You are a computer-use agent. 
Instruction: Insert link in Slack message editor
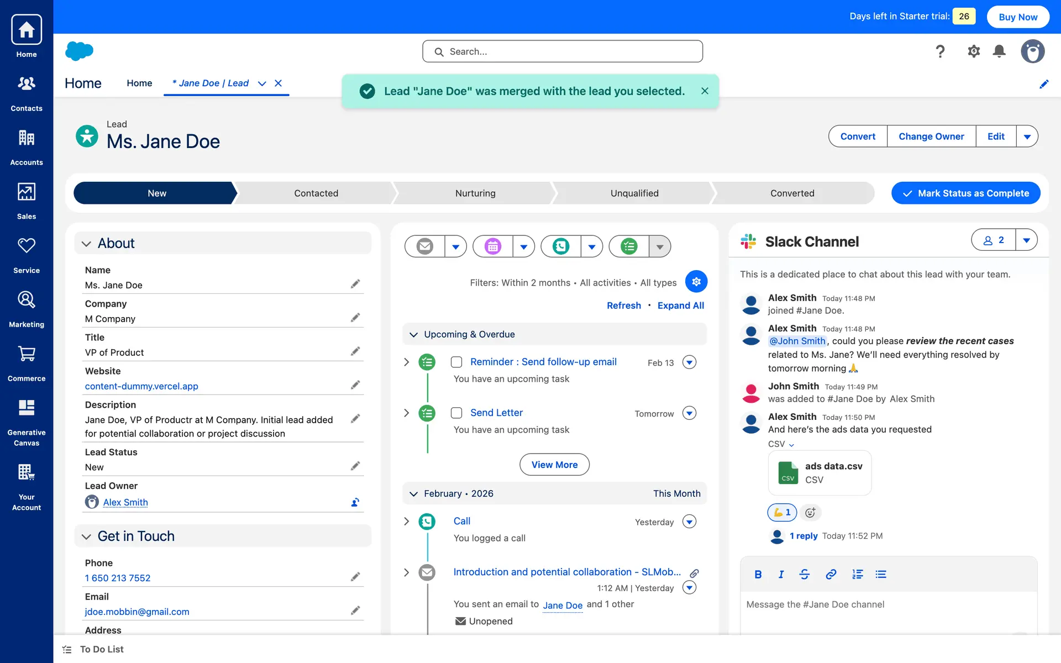tap(831, 575)
